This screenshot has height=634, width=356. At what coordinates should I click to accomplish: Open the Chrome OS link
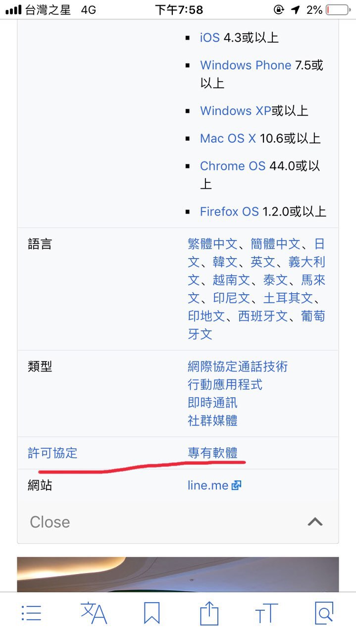[233, 166]
